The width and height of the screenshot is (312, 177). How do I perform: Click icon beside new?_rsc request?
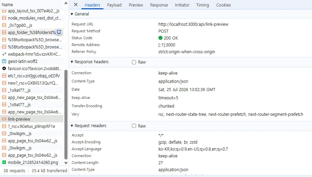[4, 83]
